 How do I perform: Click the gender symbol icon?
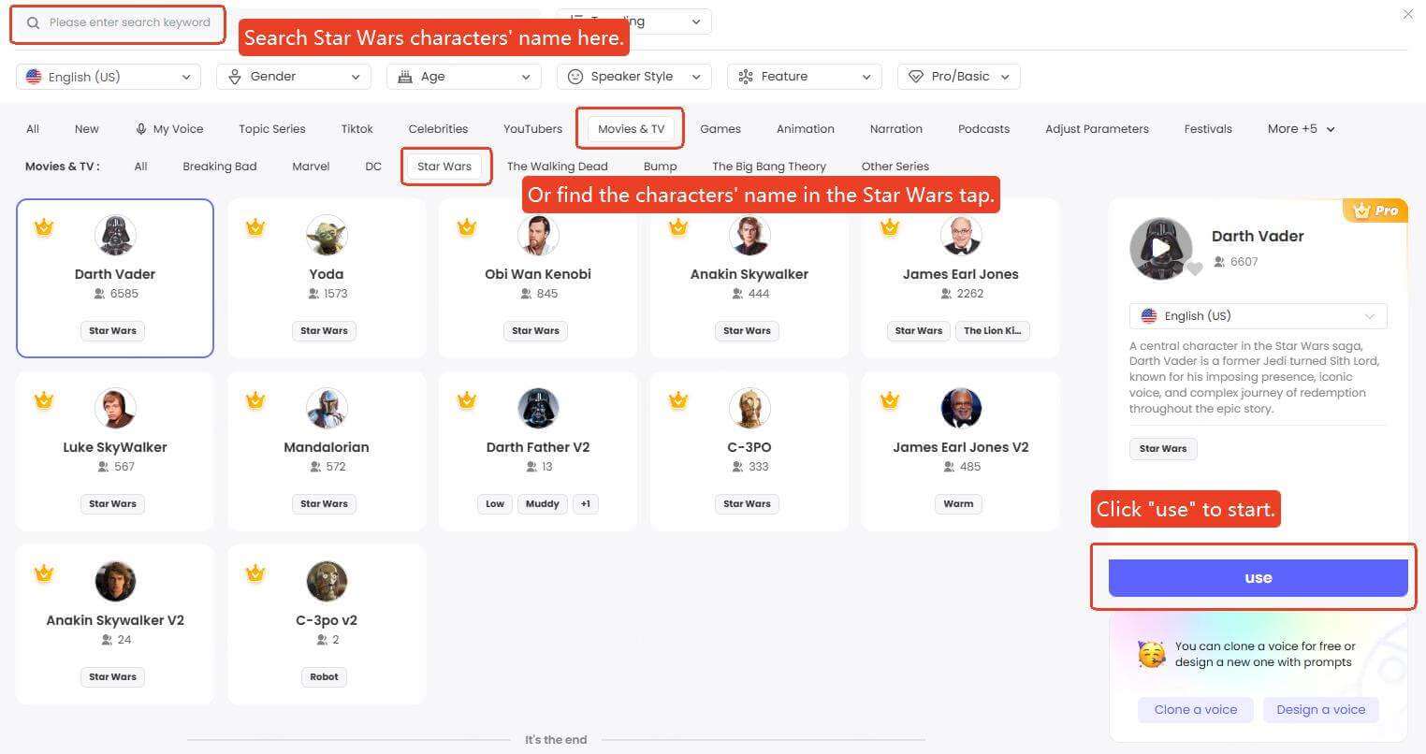coord(235,77)
